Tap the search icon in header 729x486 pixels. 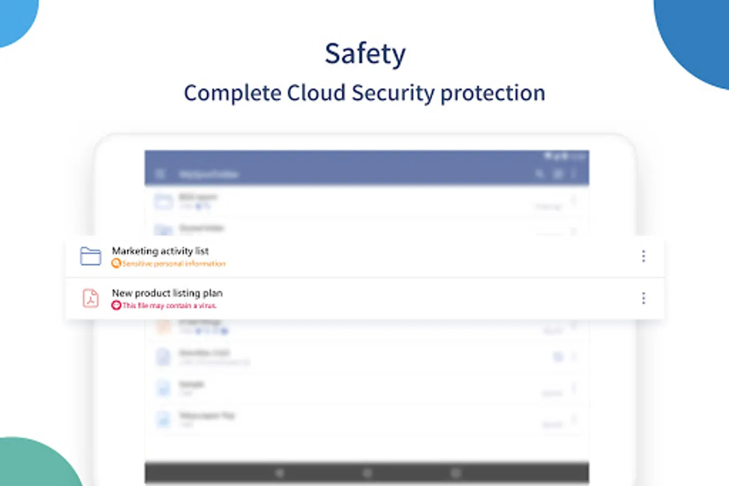[x=539, y=174]
